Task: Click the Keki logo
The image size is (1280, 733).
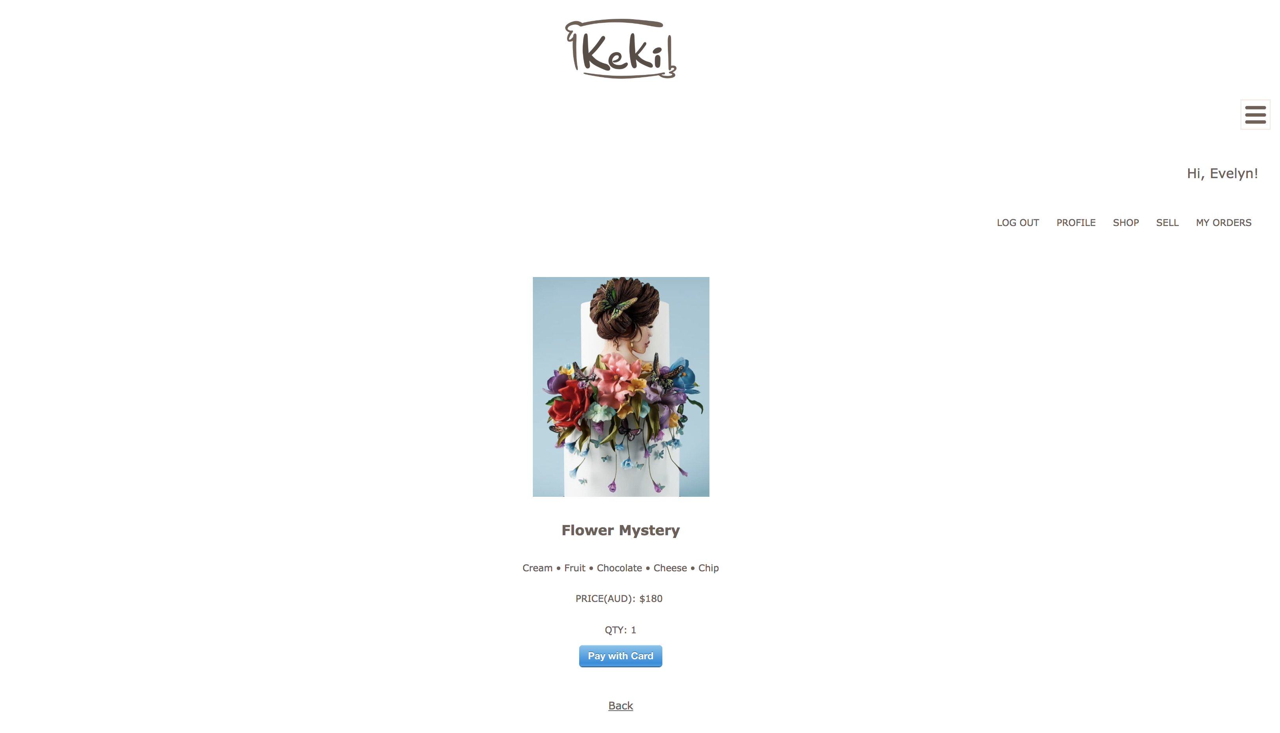Action: pos(621,49)
